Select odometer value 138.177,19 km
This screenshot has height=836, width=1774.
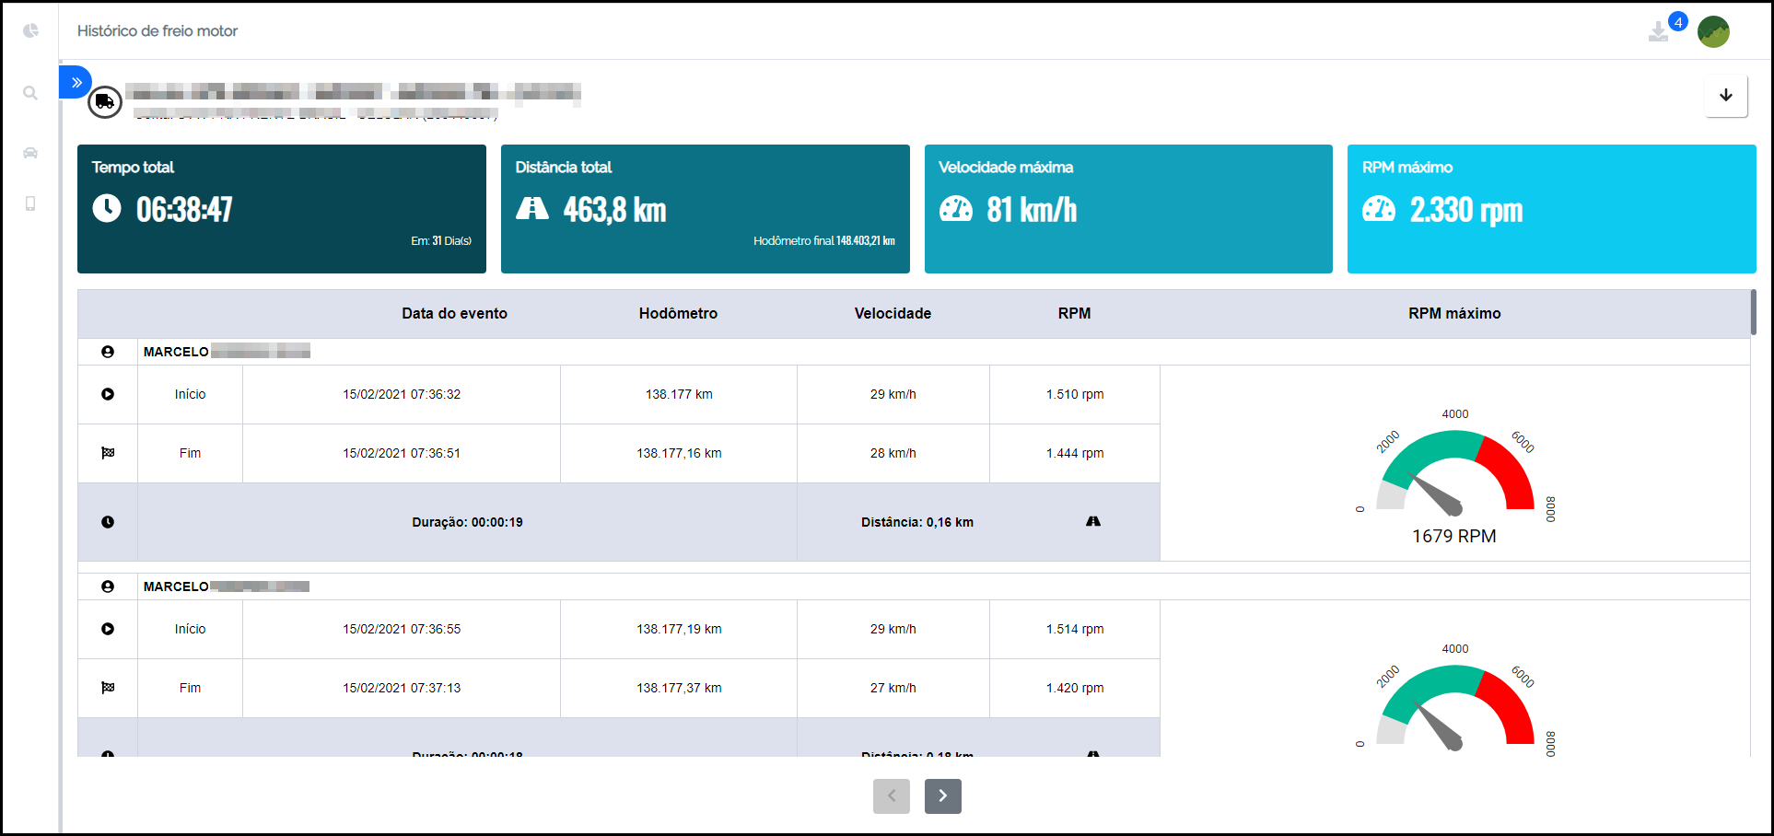679,629
